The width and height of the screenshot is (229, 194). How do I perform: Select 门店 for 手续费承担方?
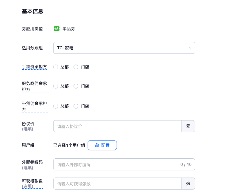(76, 67)
